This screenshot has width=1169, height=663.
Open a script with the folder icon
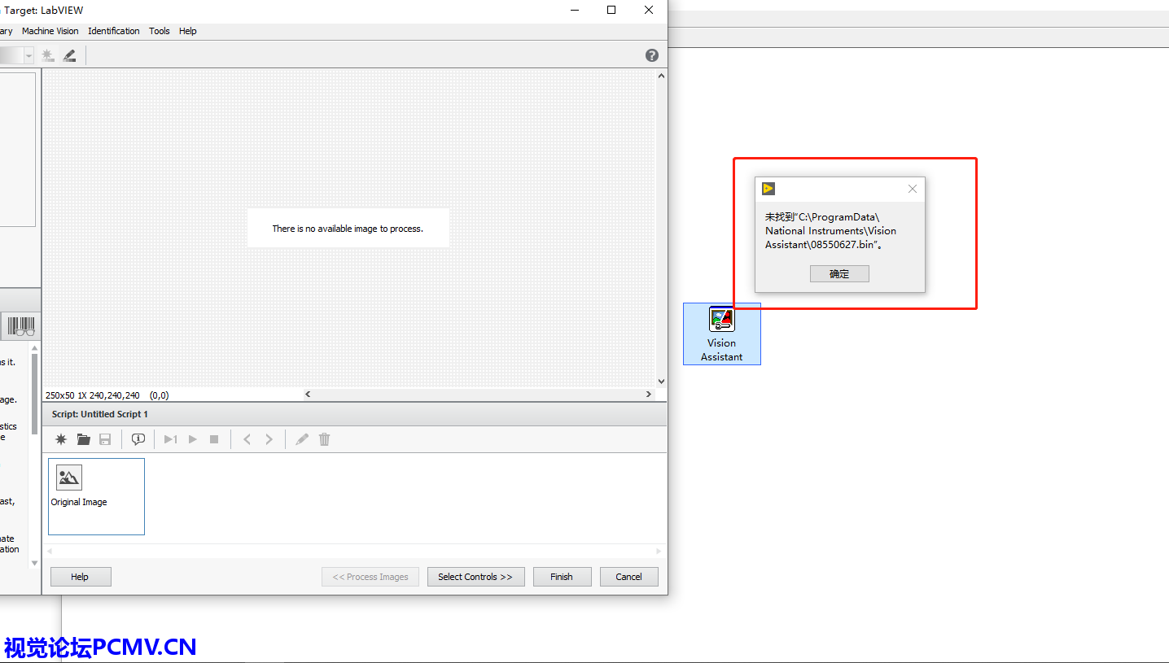(x=83, y=439)
